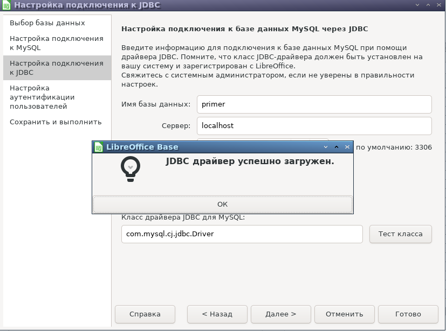This screenshot has height=331, width=446.
Task: Click the 'Имя базы данных:' label
Action: click(156, 104)
